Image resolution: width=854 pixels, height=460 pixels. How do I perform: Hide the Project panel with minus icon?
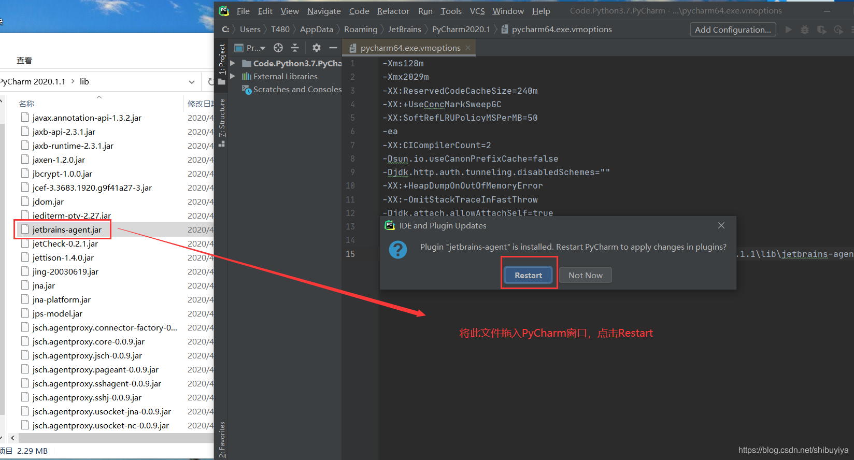click(333, 48)
